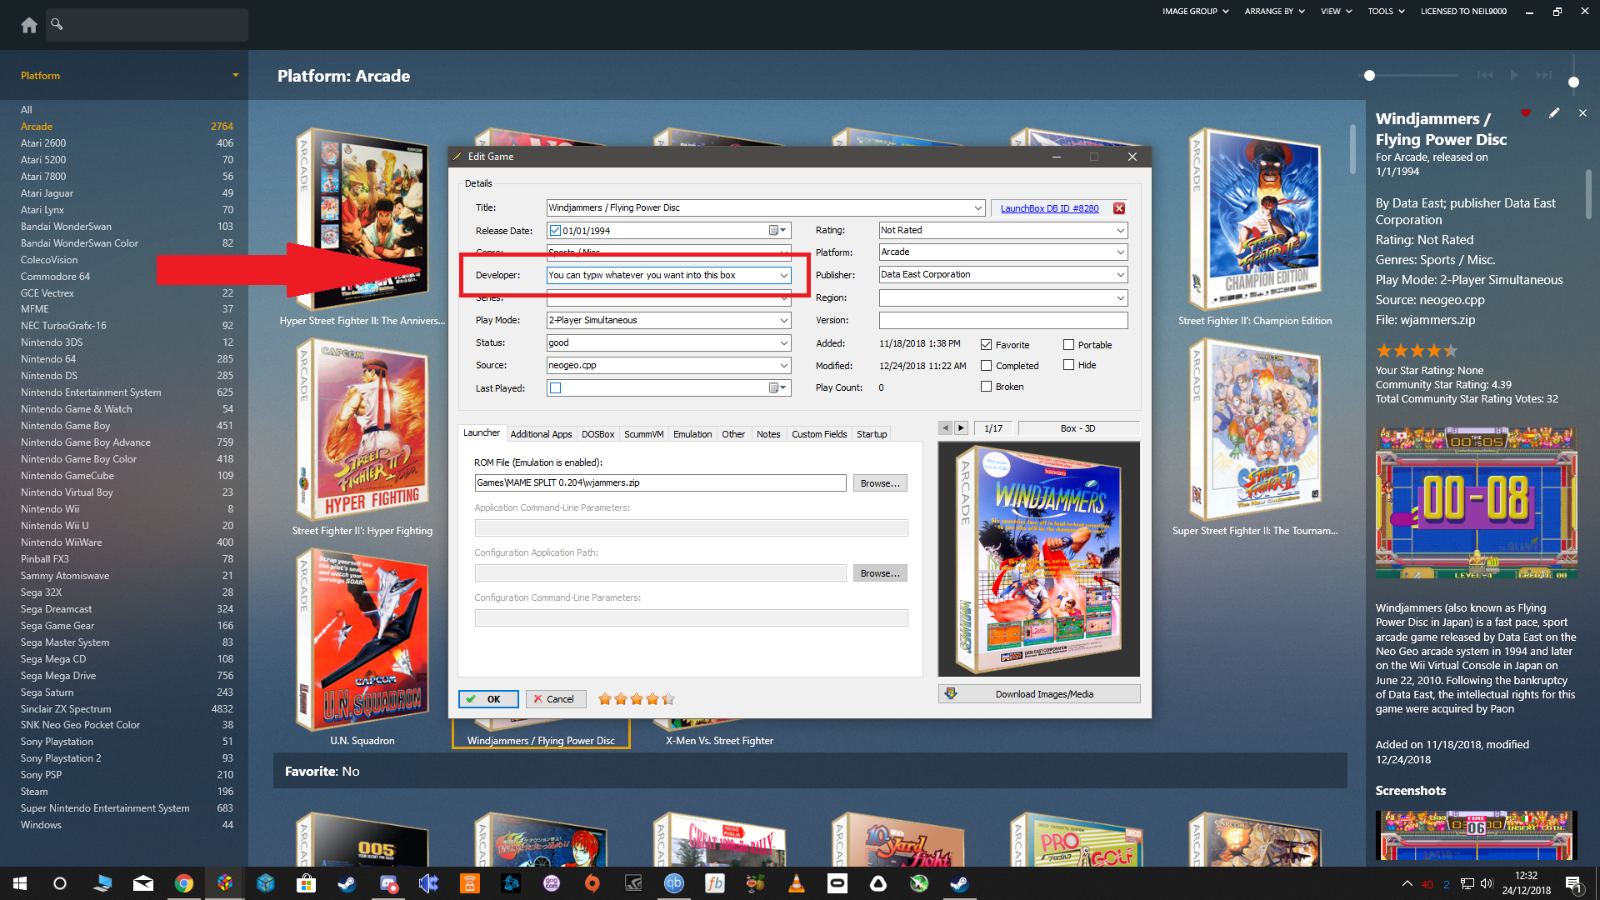
Task: Open Steam from the Windows taskbar
Action: pyautogui.click(x=347, y=883)
